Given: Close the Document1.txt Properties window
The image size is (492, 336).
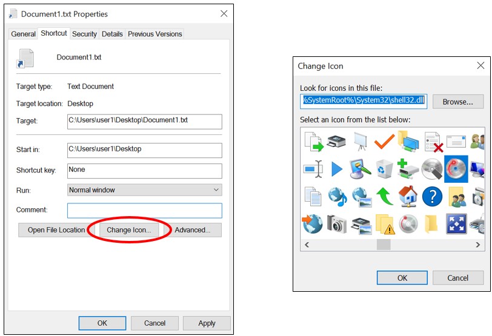Looking at the screenshot, I should [224, 13].
